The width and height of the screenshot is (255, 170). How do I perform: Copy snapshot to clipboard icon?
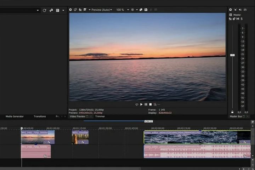tap(141, 10)
